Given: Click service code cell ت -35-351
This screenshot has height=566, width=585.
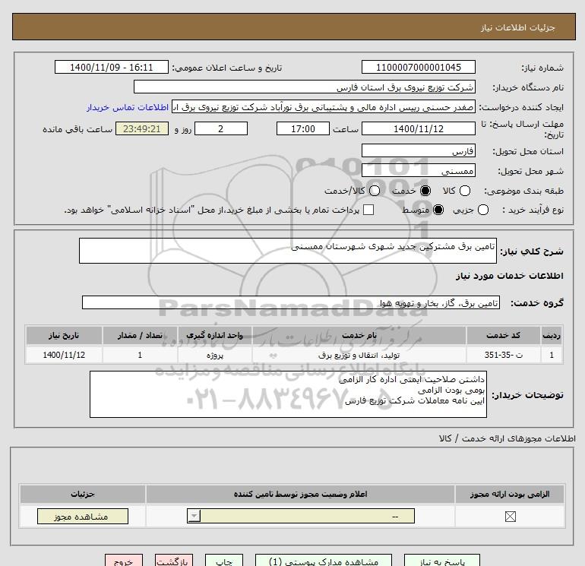Looking at the screenshot, I should point(503,355).
